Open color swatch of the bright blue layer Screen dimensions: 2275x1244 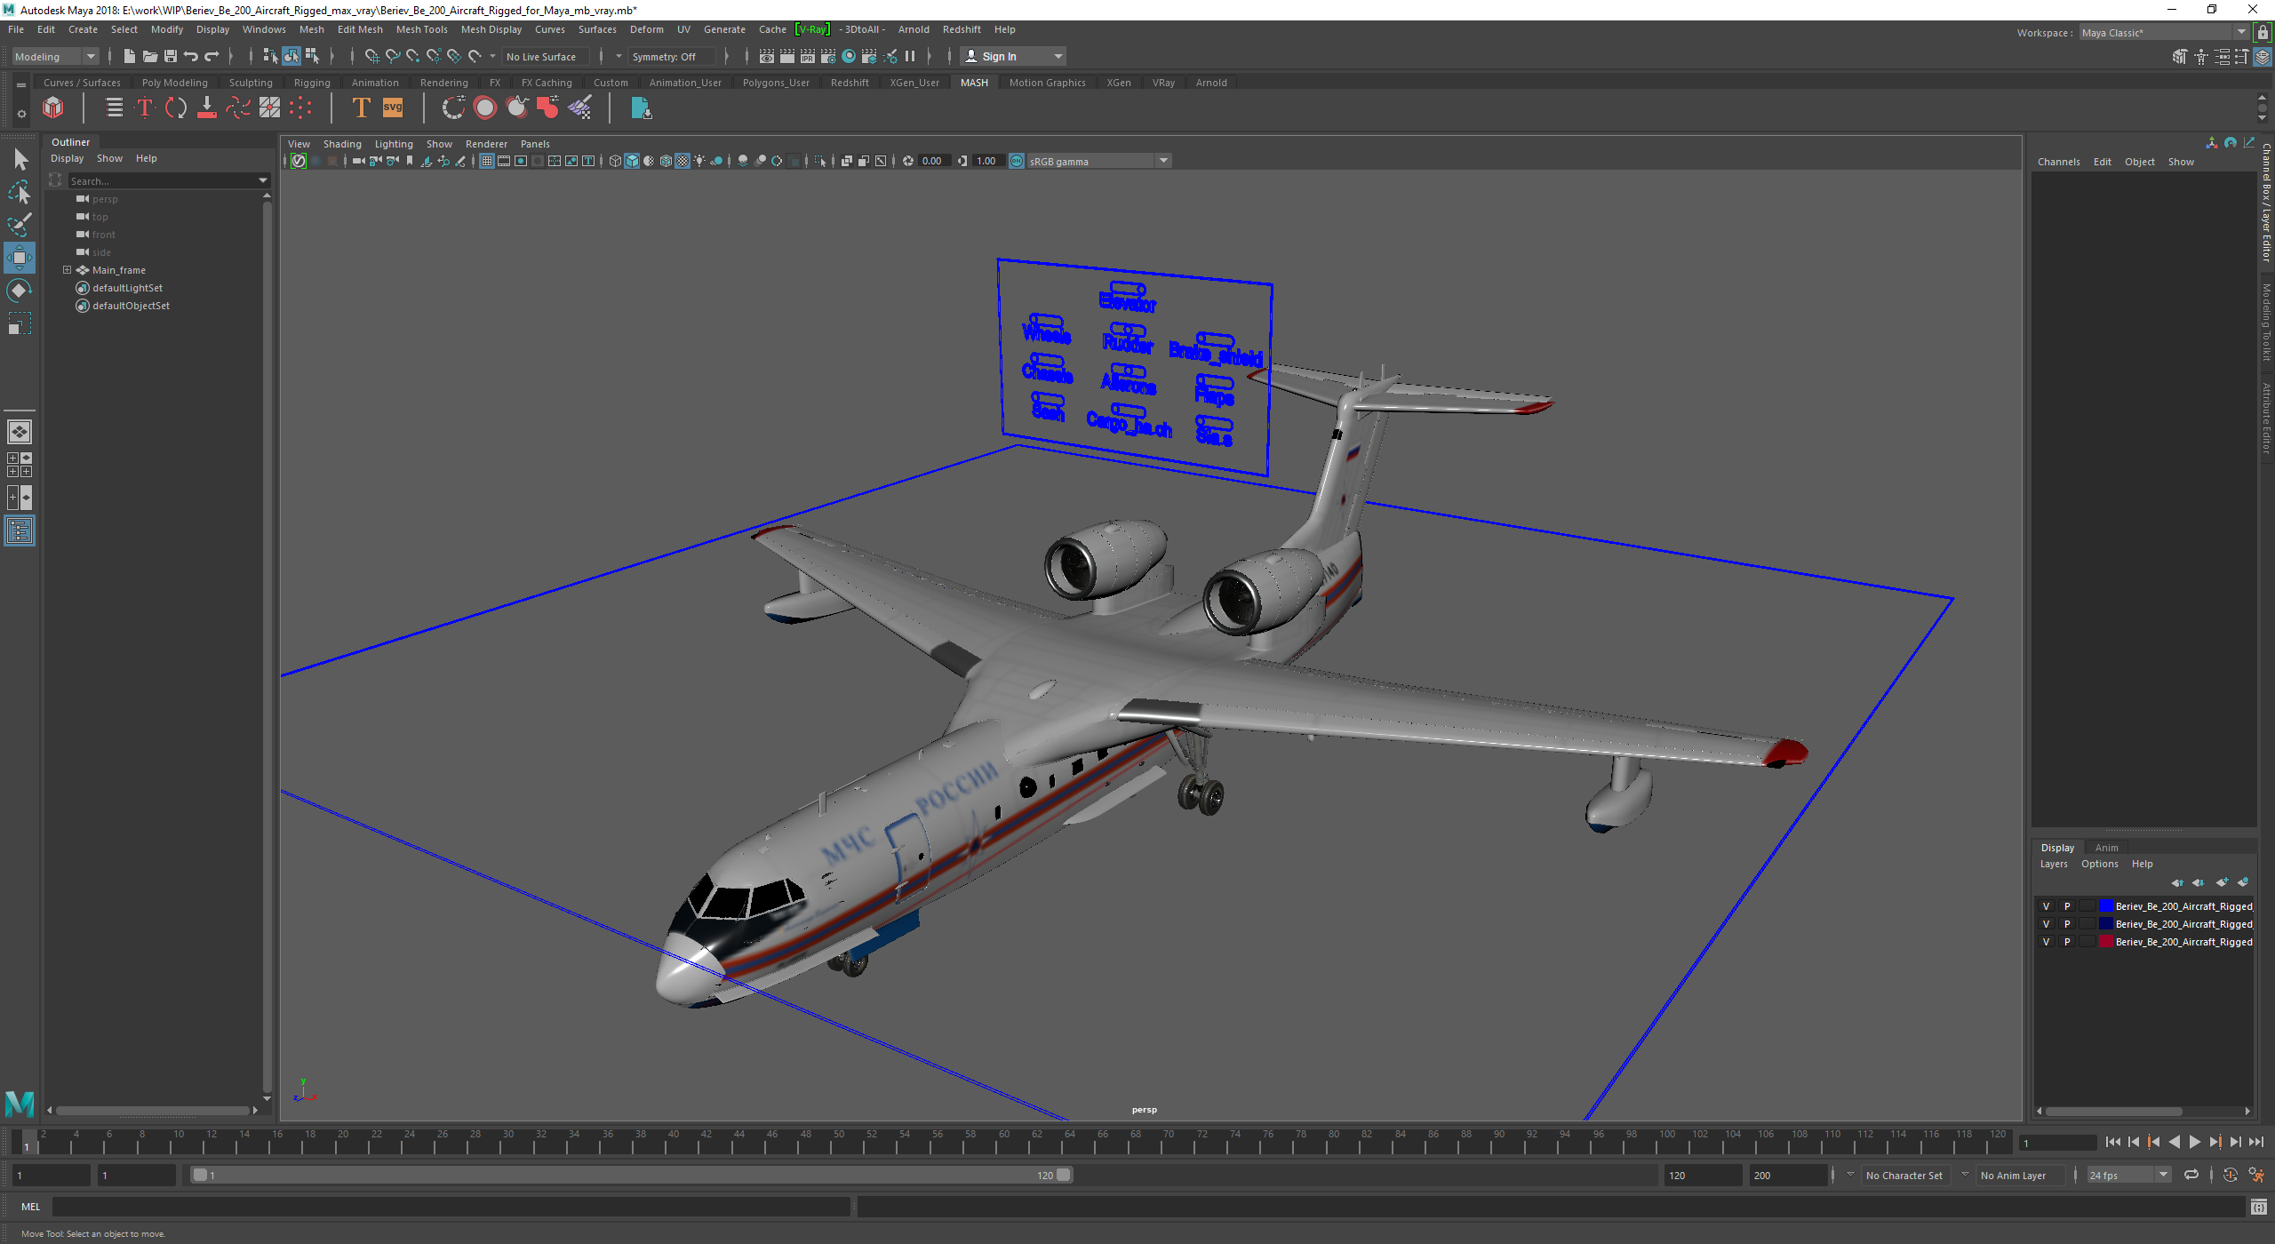pos(2105,906)
